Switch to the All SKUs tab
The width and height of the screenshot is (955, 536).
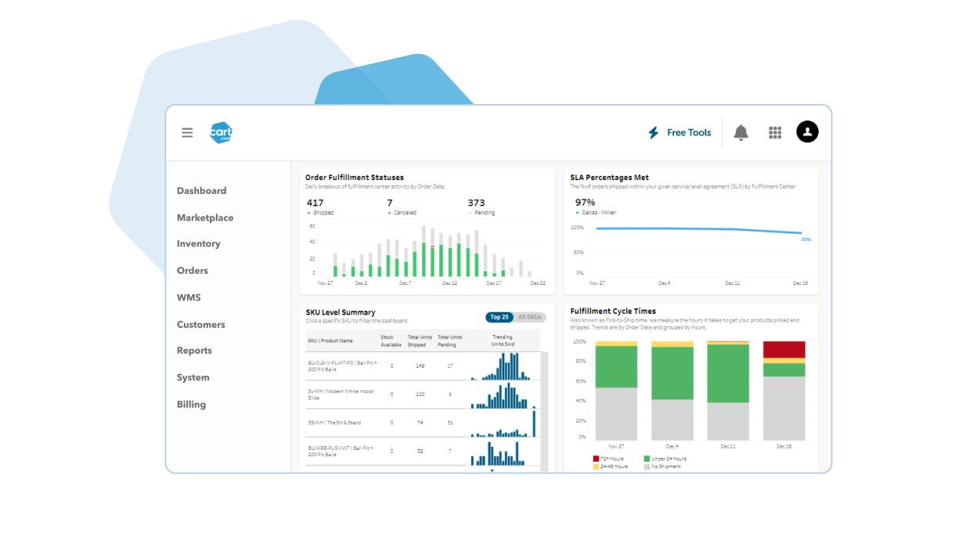point(530,317)
